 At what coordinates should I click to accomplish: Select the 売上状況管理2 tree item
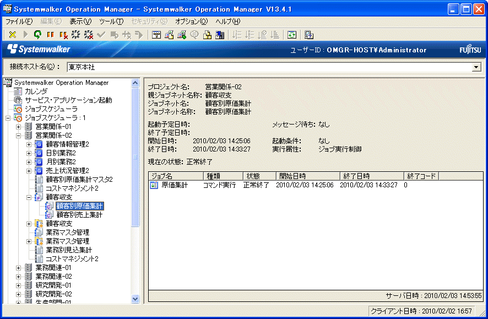point(68,171)
